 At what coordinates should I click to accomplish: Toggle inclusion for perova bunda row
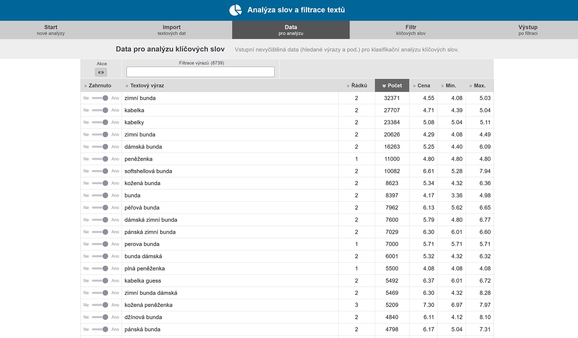tap(100, 244)
